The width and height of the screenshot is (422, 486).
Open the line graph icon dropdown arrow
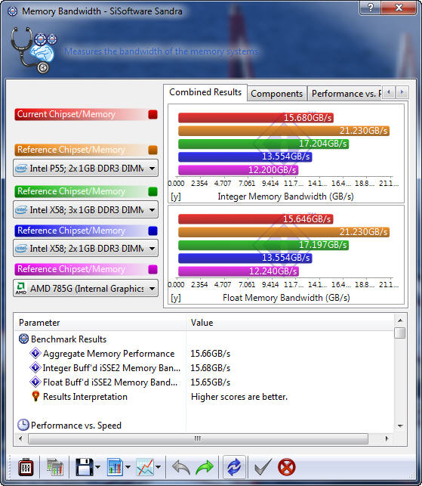[x=158, y=467]
